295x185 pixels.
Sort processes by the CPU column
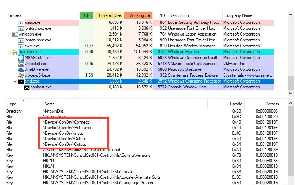87,15
